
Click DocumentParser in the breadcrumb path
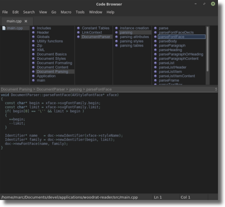coord(51,89)
